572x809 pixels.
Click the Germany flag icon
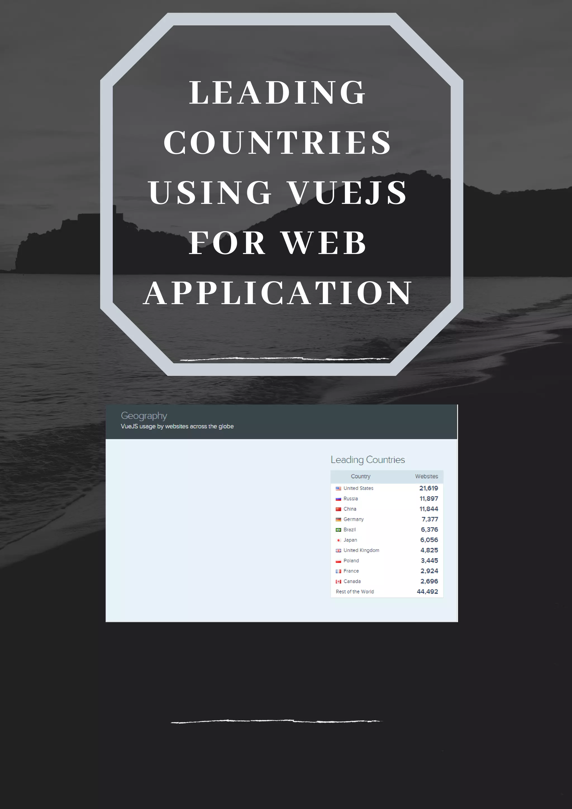pyautogui.click(x=338, y=519)
